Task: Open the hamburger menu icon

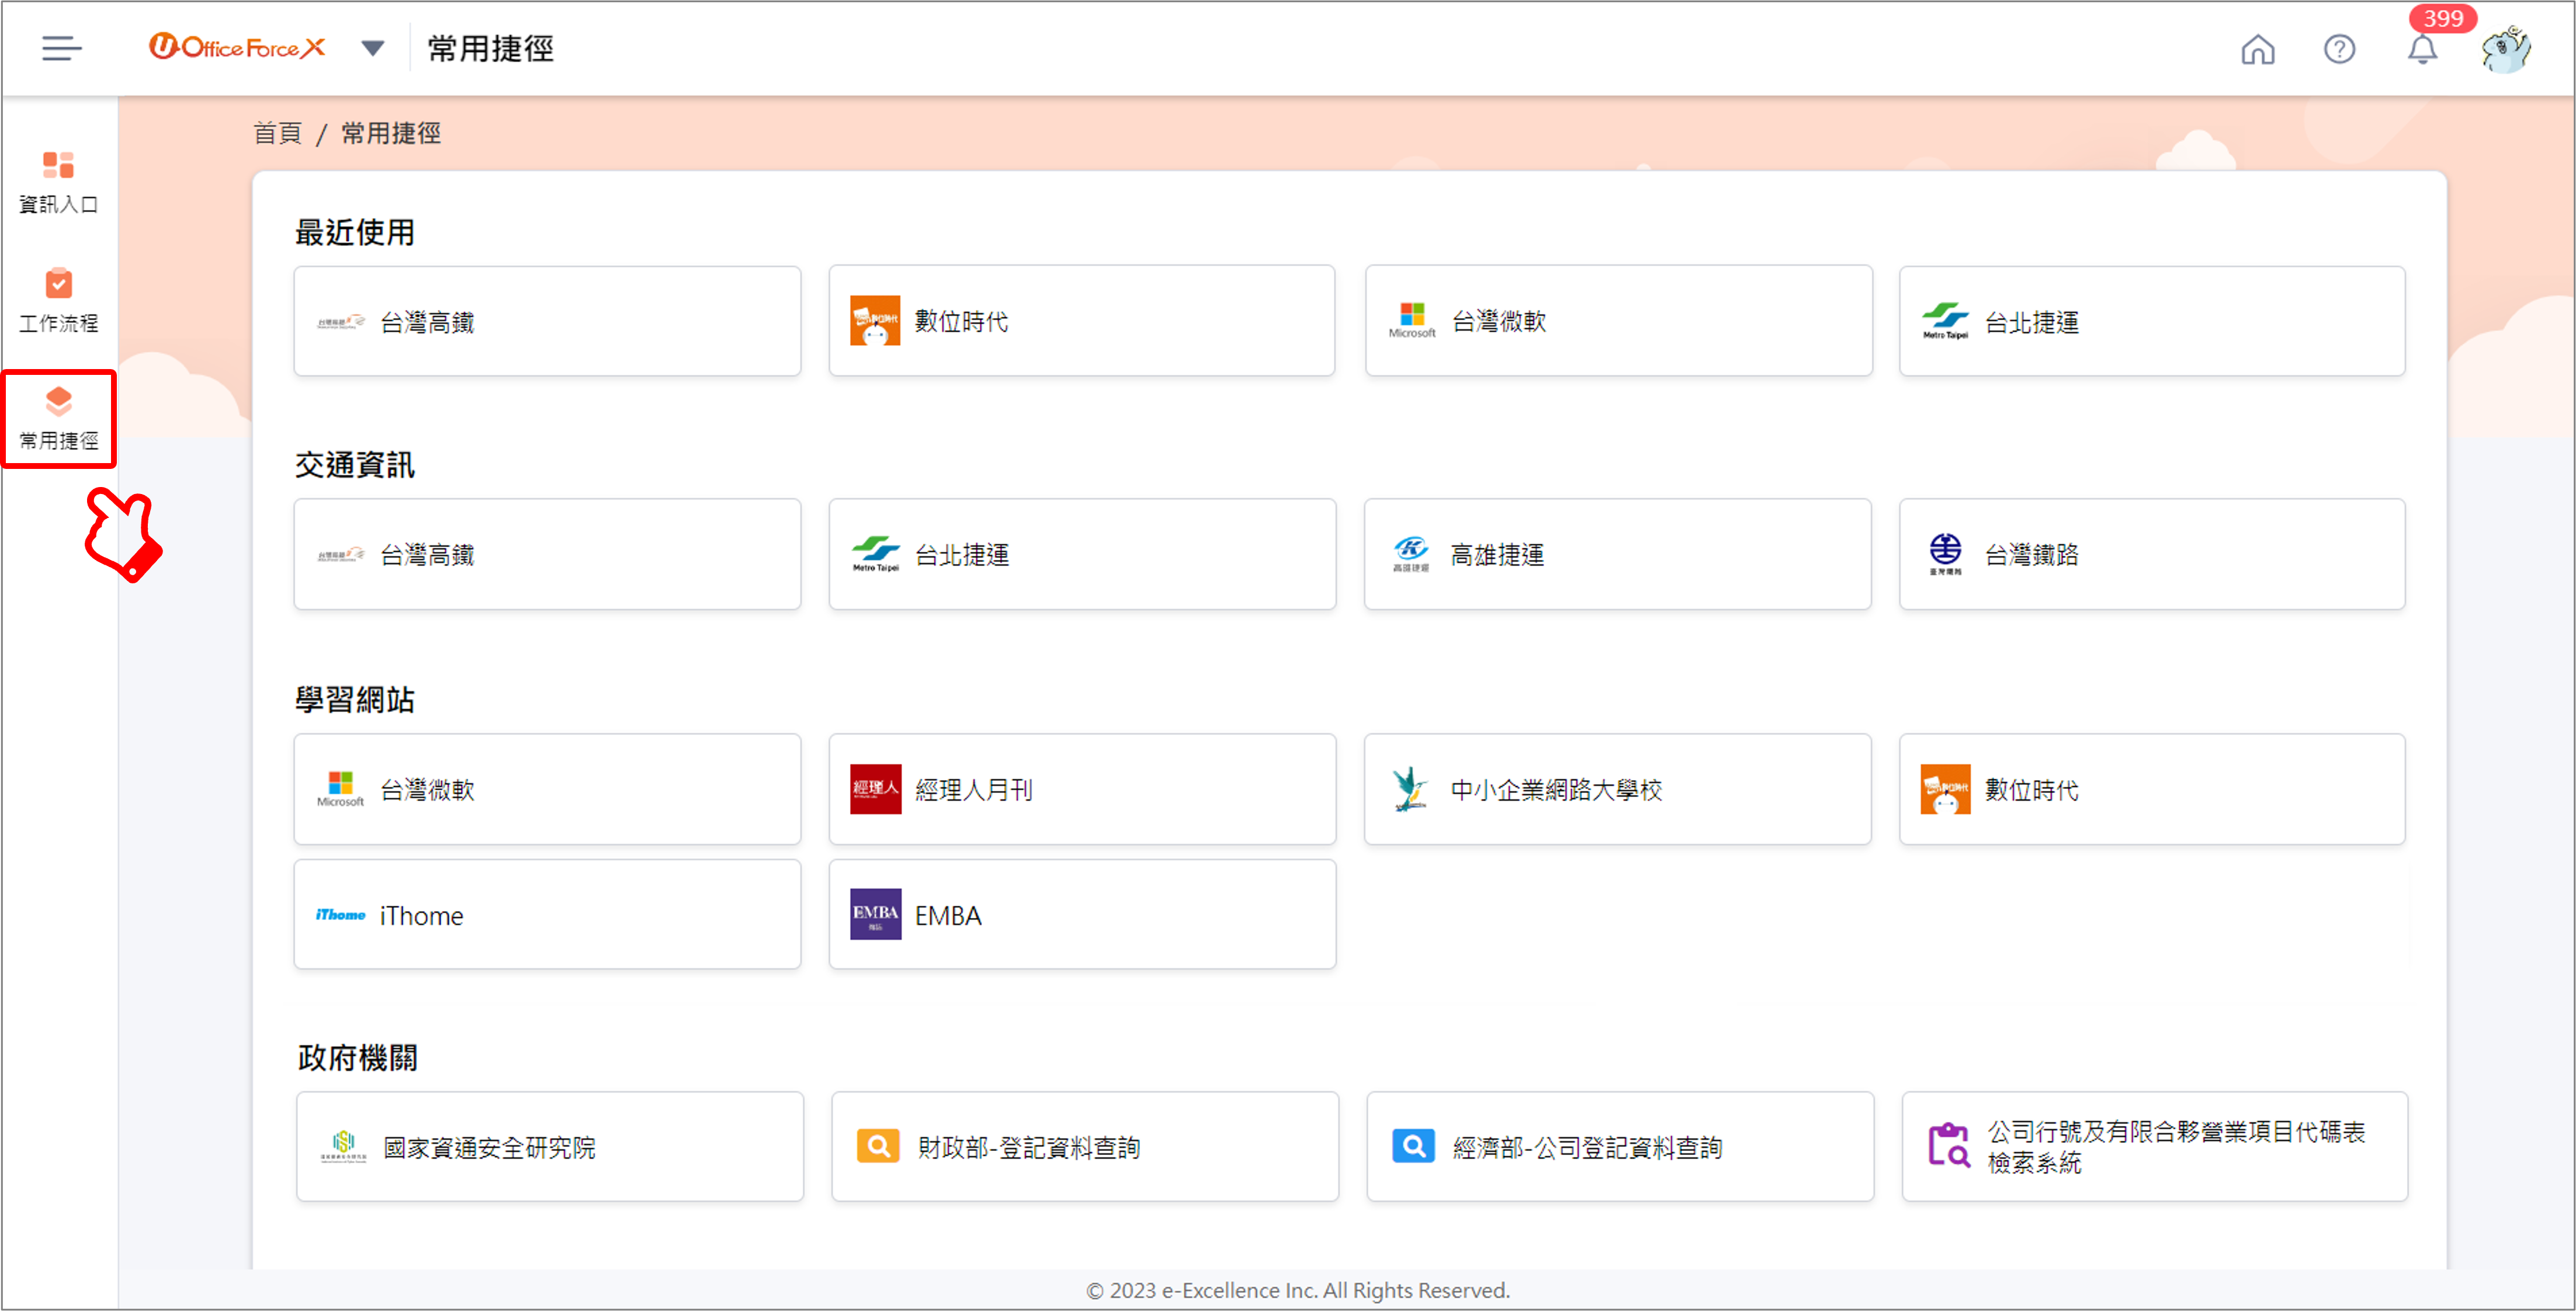Action: click(61, 48)
